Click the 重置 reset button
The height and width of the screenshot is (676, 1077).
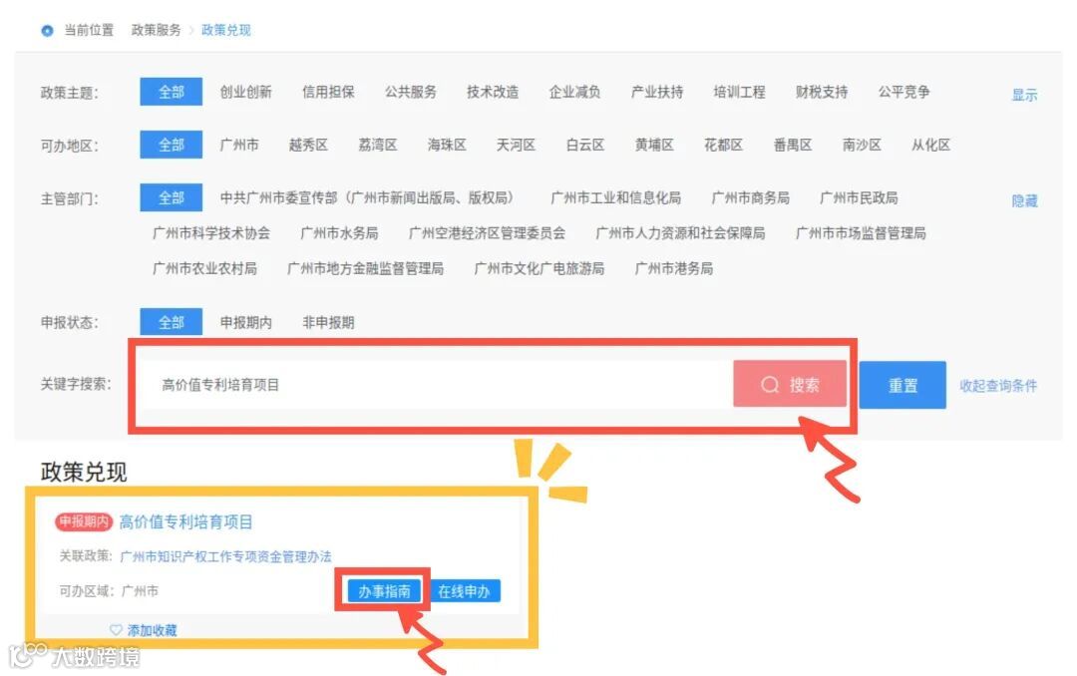[902, 386]
